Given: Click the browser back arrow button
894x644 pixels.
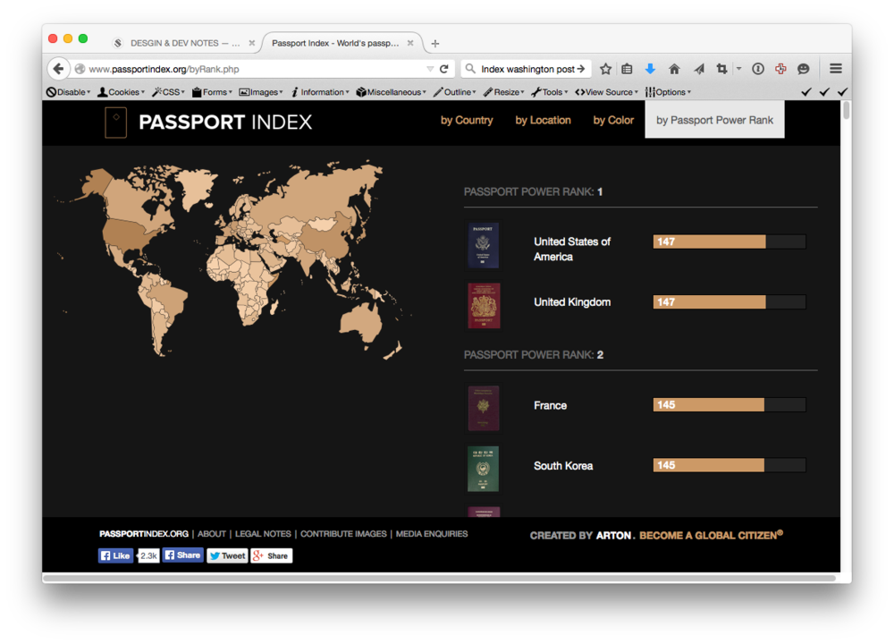Looking at the screenshot, I should tap(58, 69).
